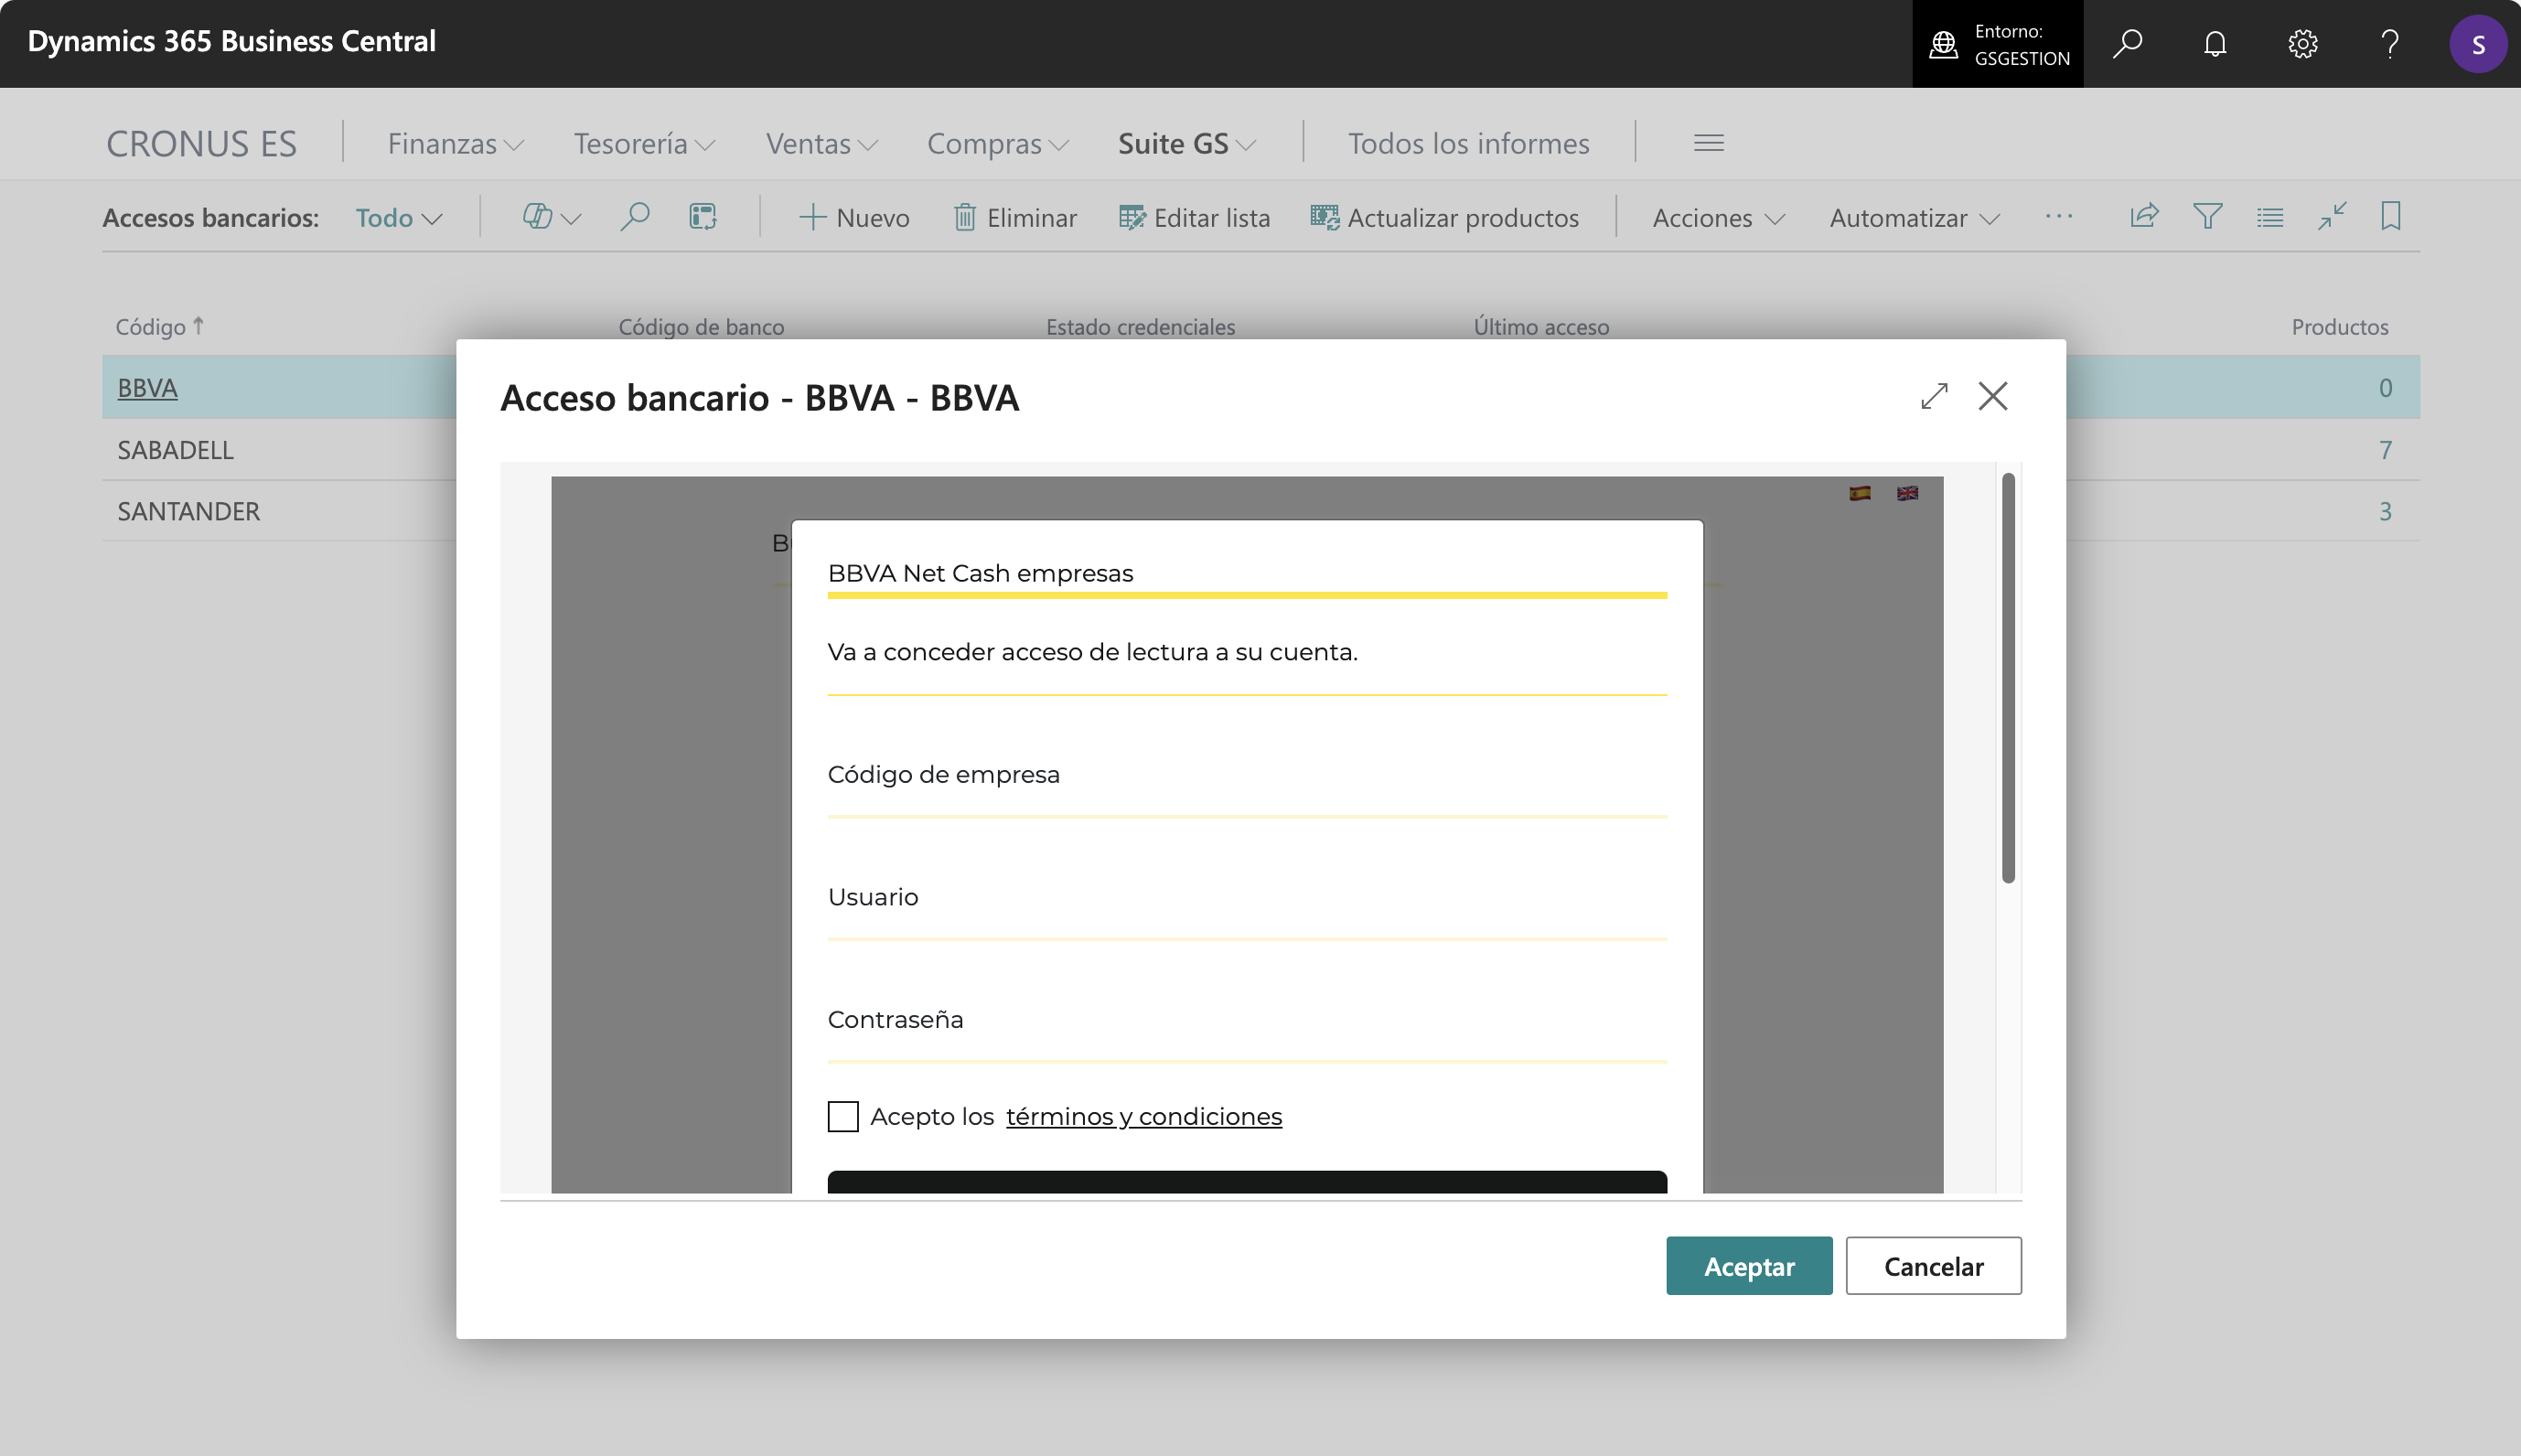Click the product count 7 for SABADELL
This screenshot has height=1456, width=2521.
pos(2385,449)
